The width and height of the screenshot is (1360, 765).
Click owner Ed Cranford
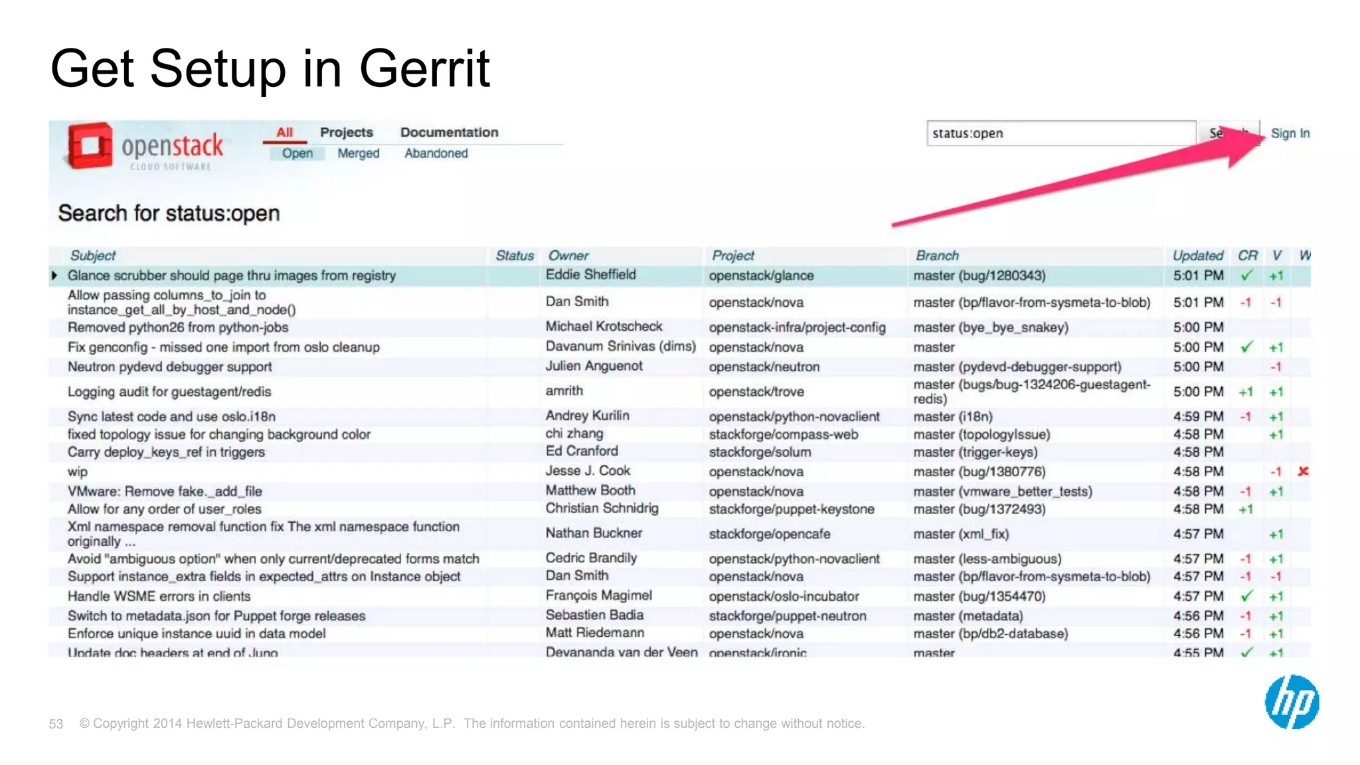[582, 451]
